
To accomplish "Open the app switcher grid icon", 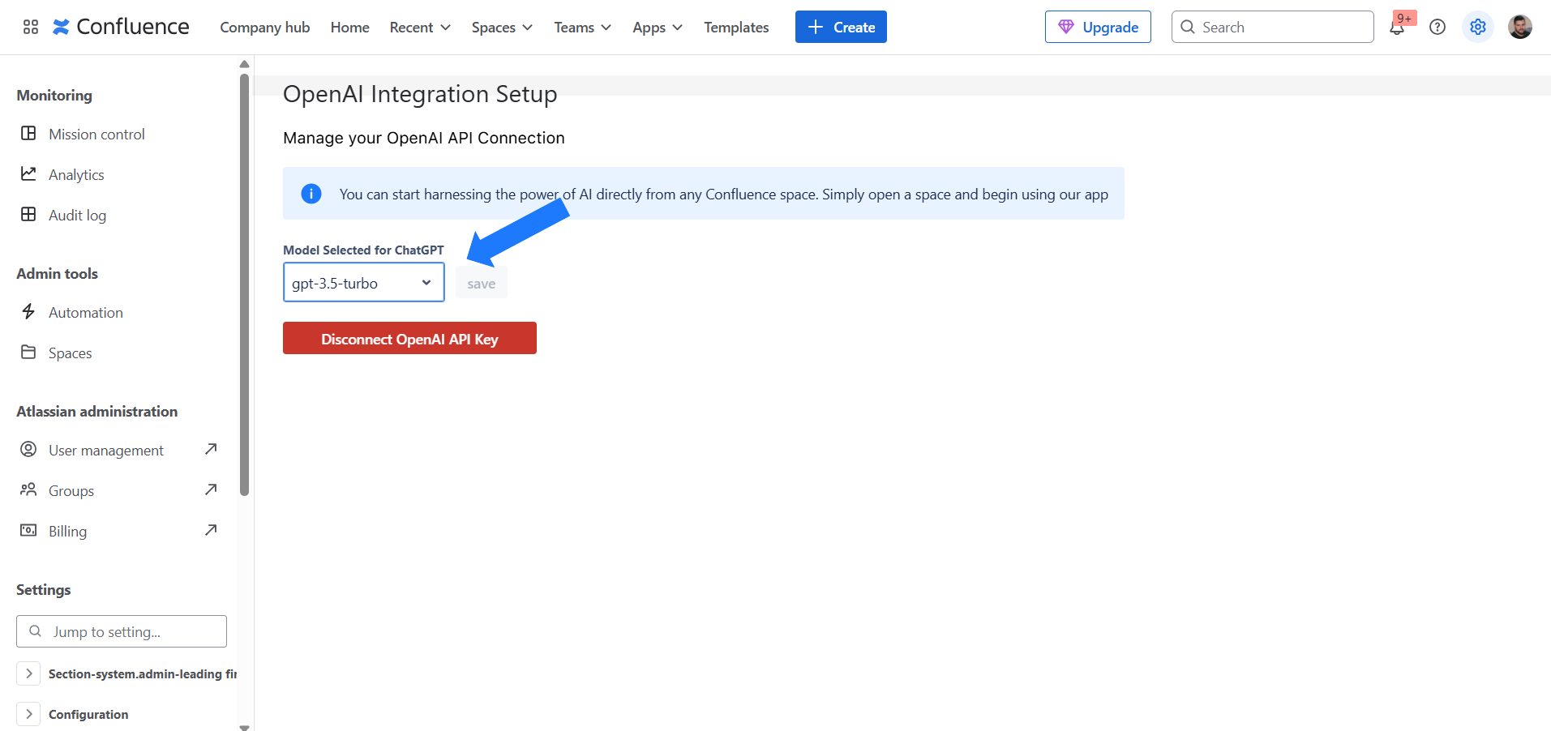I will (31, 27).
